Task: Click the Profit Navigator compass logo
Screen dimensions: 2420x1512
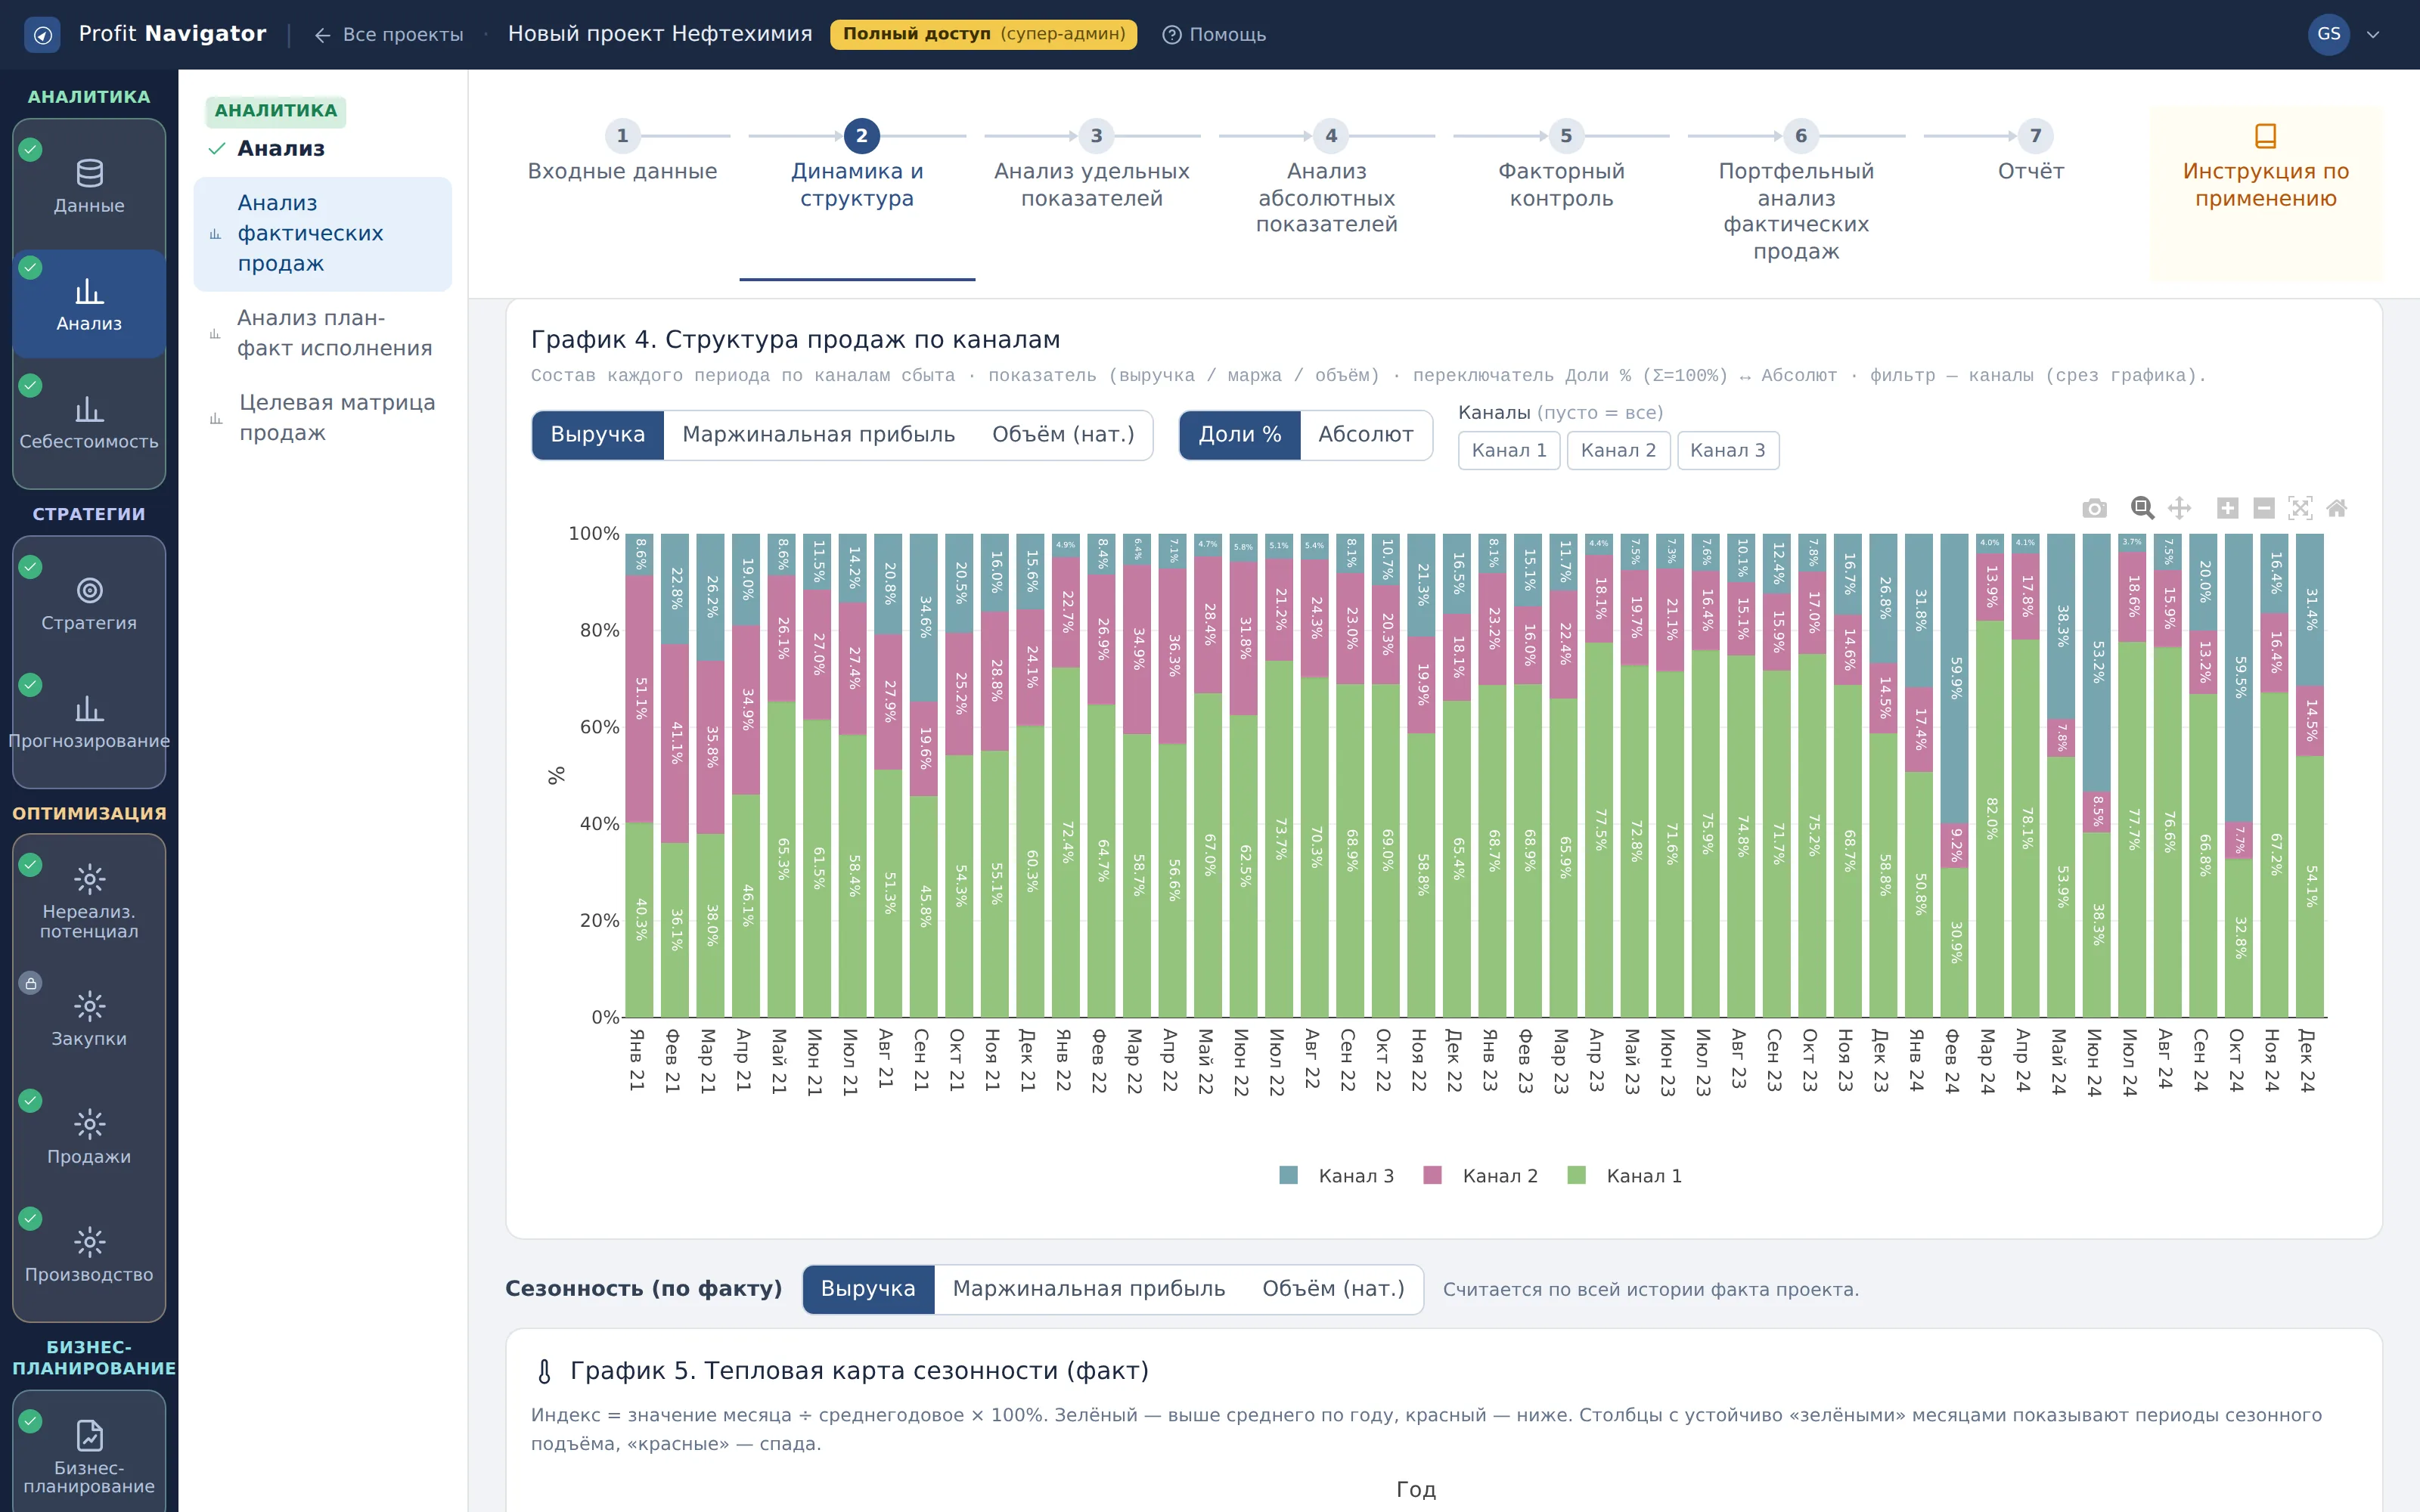Action: tap(42, 35)
